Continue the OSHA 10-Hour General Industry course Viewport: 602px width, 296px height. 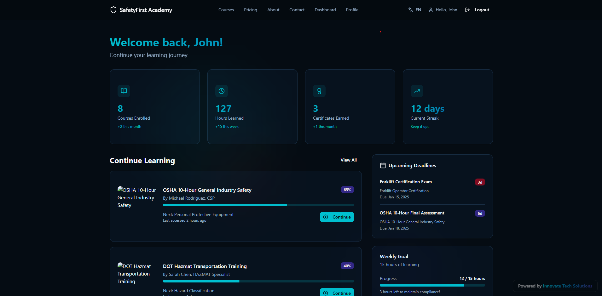point(337,217)
